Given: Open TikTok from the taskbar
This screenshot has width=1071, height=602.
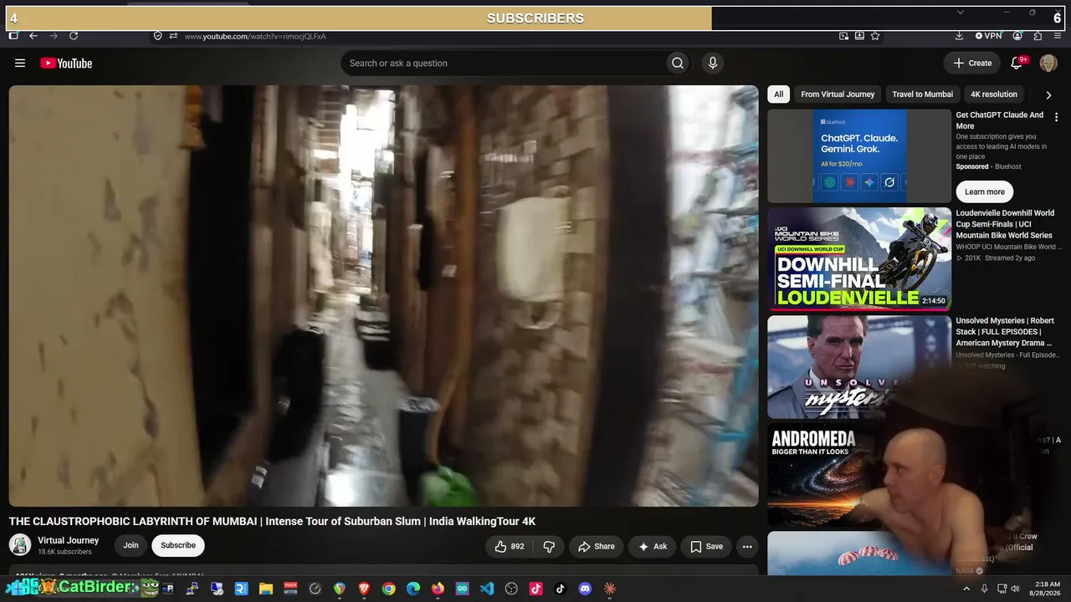Looking at the screenshot, I should tap(561, 589).
